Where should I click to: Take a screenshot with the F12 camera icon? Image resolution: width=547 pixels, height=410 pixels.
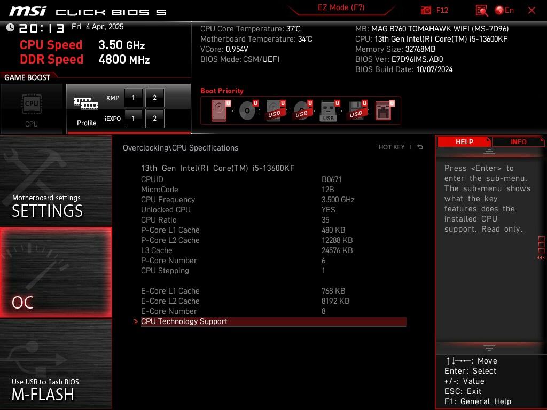[x=426, y=11]
